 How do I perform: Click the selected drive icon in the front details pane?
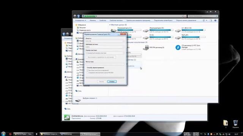78,100
